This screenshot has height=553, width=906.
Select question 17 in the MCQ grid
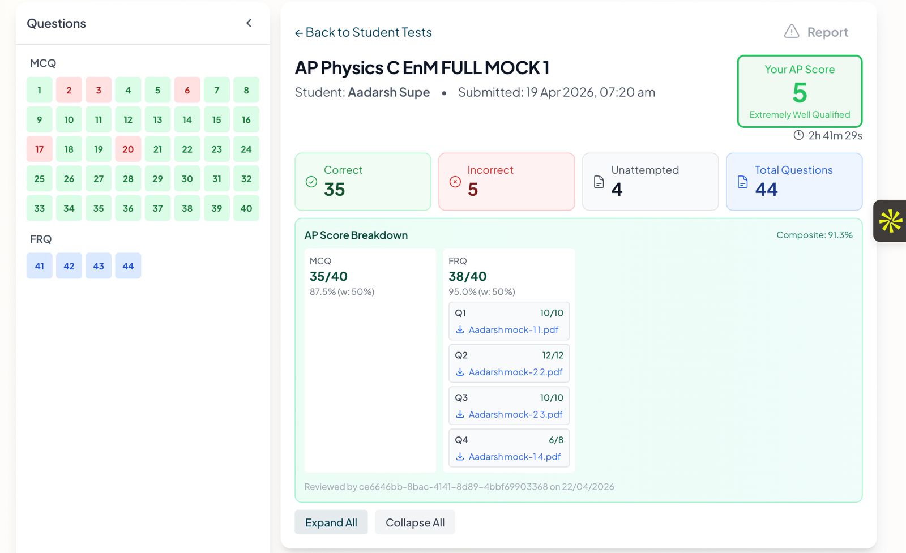[x=39, y=149]
